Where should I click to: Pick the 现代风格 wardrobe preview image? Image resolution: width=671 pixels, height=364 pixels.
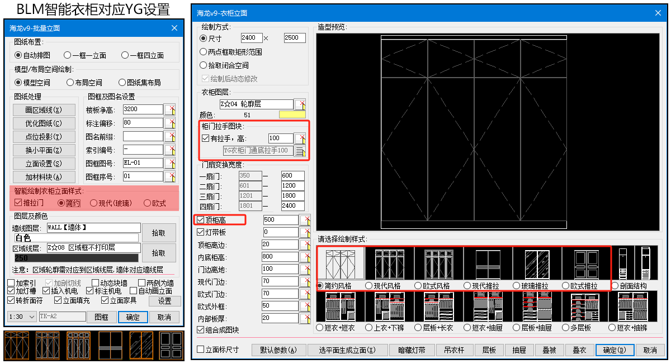coord(390,263)
